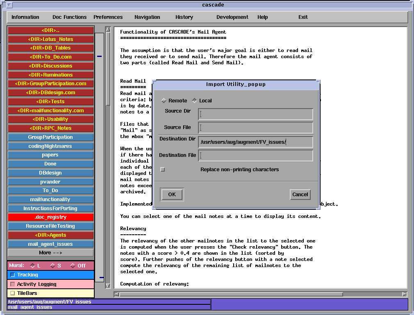Open the mail_agent_issues file
The height and width of the screenshot is (315, 414).
pyautogui.click(x=50, y=244)
